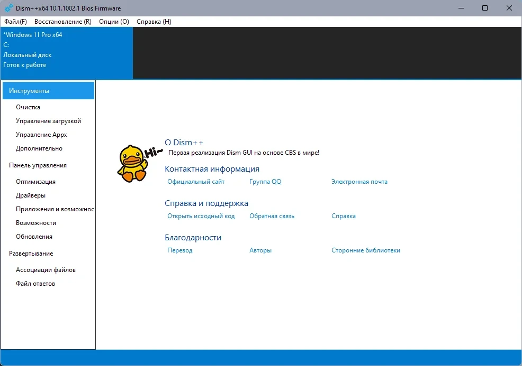This screenshot has height=366, width=522.
Task: Open the Опции (O) menu
Action: [114, 22]
